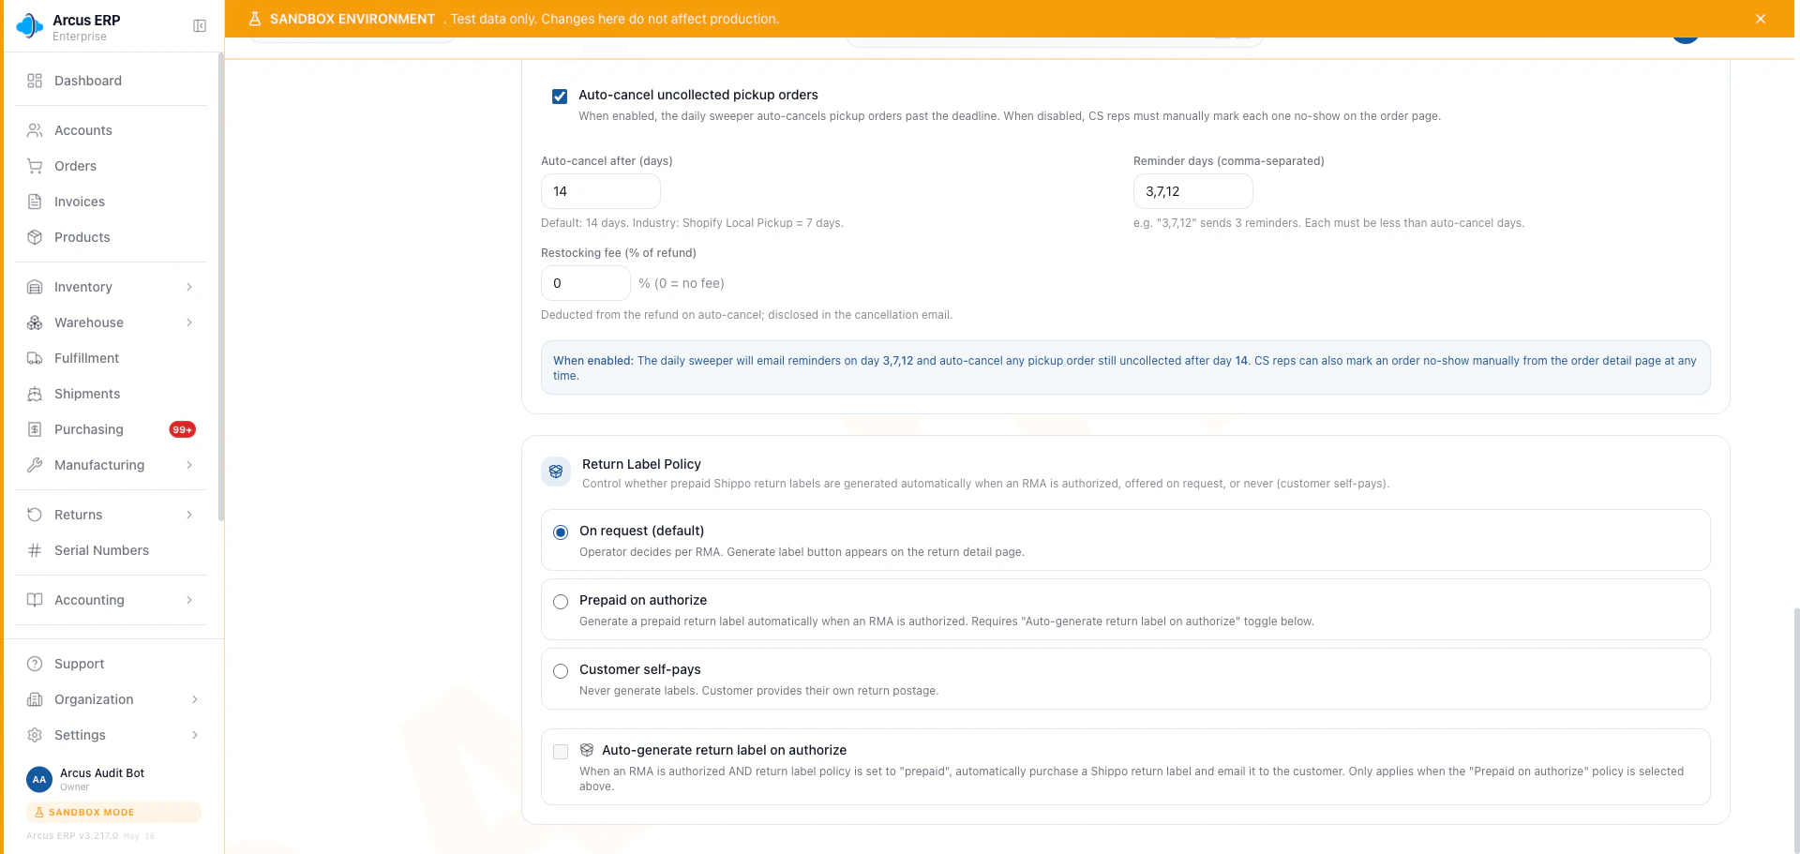Viewport: 1800px width, 854px height.
Task: Open the Support page
Action: [112, 664]
